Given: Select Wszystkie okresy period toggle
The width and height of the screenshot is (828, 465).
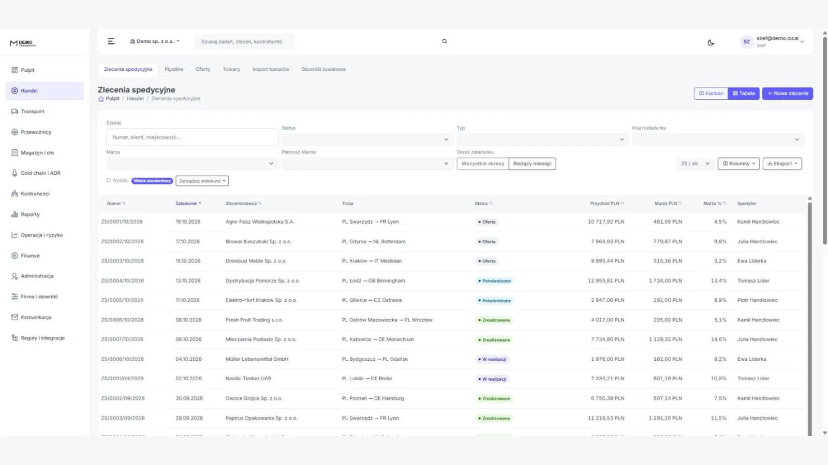Looking at the screenshot, I should pyautogui.click(x=482, y=164).
